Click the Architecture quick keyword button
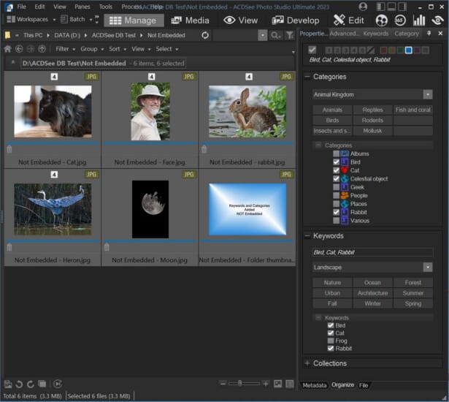 (x=372, y=293)
